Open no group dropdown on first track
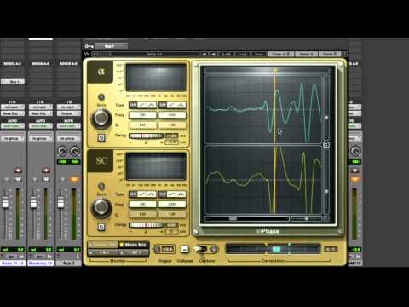This screenshot has width=409, height=307. pos(13,138)
